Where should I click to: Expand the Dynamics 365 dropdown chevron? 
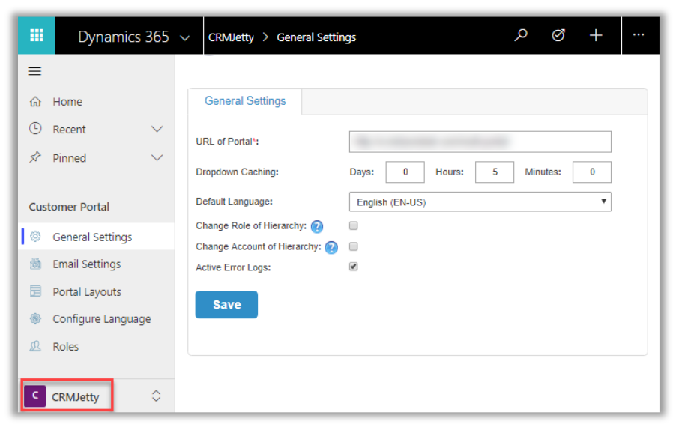click(185, 38)
